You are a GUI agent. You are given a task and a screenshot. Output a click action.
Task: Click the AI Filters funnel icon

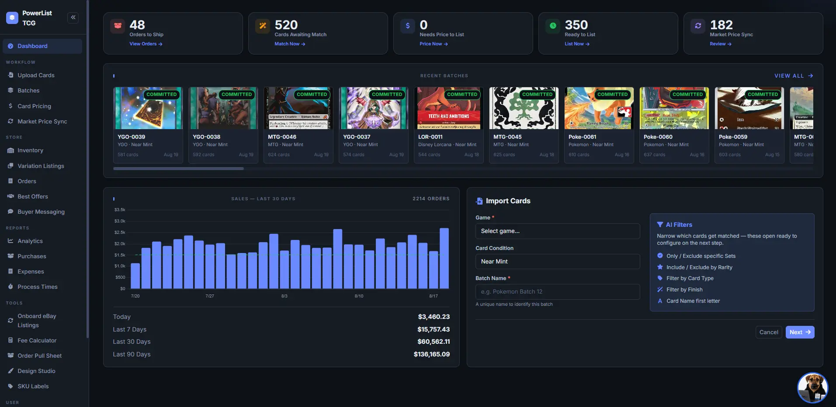(x=660, y=225)
